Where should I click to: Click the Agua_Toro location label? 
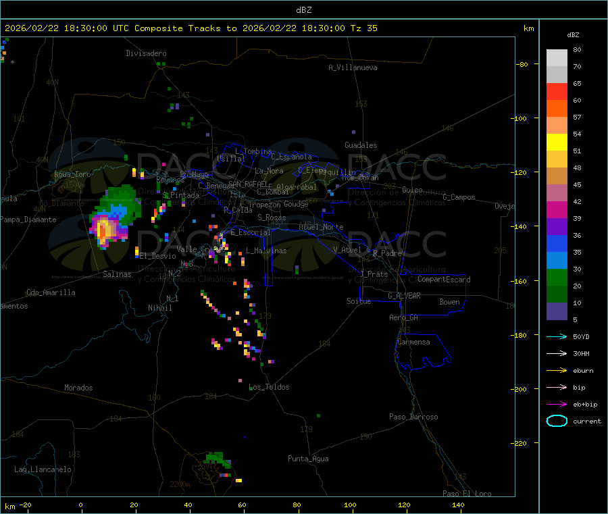coord(72,174)
